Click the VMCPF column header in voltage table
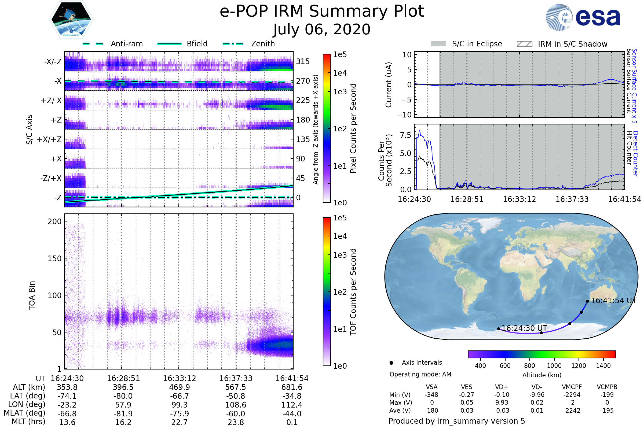Viewport: 644px width, 429px height. click(x=572, y=387)
